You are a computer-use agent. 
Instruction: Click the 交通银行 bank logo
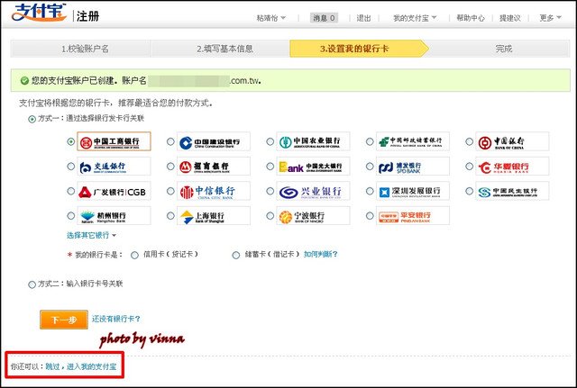[x=114, y=167]
